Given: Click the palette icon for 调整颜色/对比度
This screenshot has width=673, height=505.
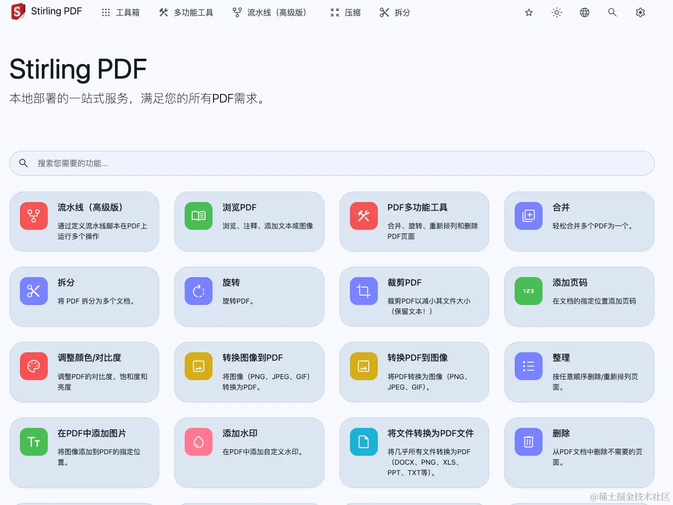Looking at the screenshot, I should [x=34, y=366].
